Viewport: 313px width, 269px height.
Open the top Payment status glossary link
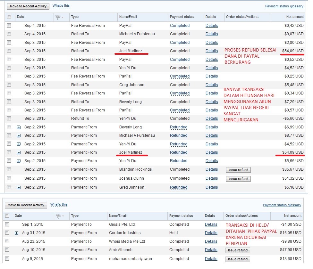(284, 6)
